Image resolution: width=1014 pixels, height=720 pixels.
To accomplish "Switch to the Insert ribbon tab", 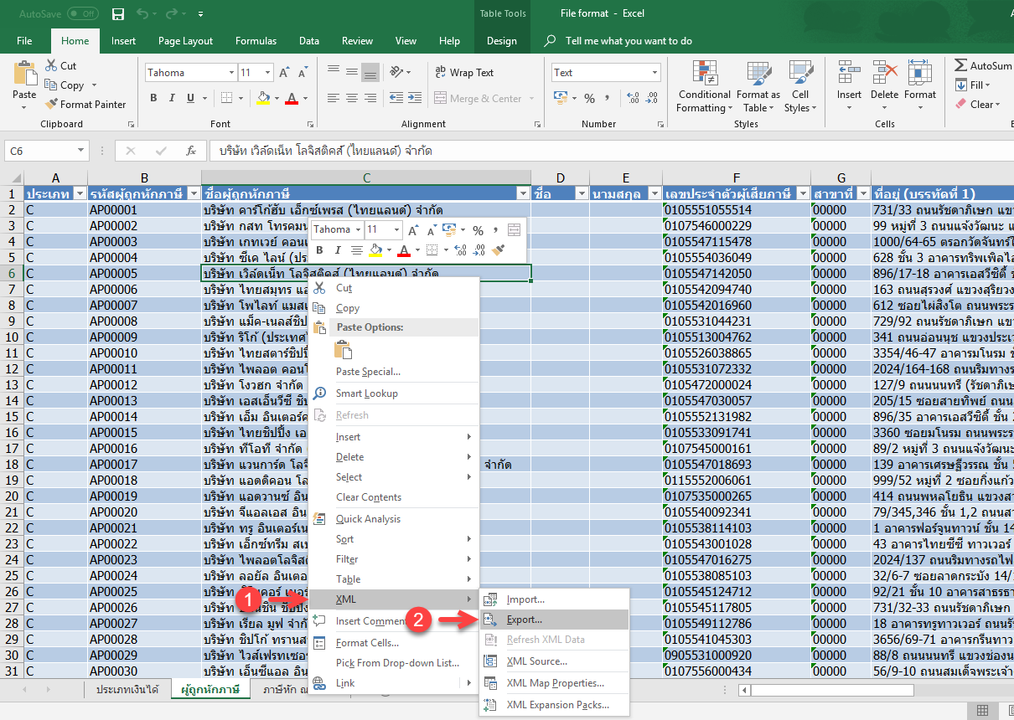I will [123, 40].
